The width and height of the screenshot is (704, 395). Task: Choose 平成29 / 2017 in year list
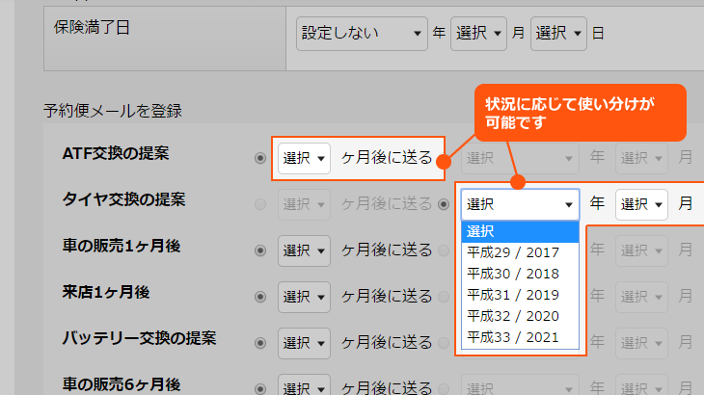[521, 252]
